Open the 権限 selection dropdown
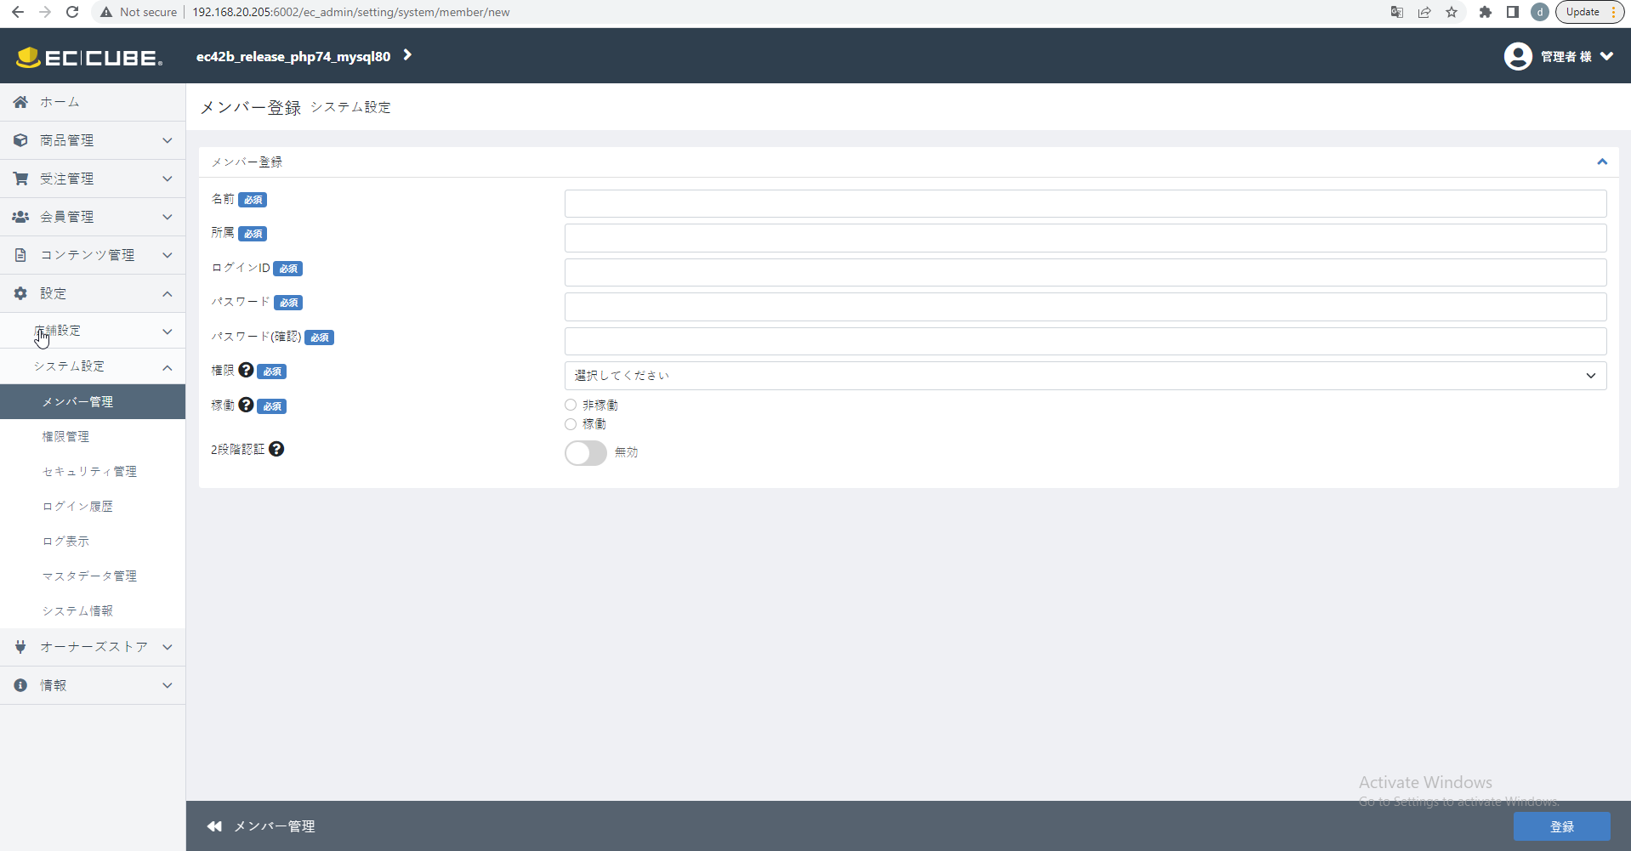 coord(1085,375)
